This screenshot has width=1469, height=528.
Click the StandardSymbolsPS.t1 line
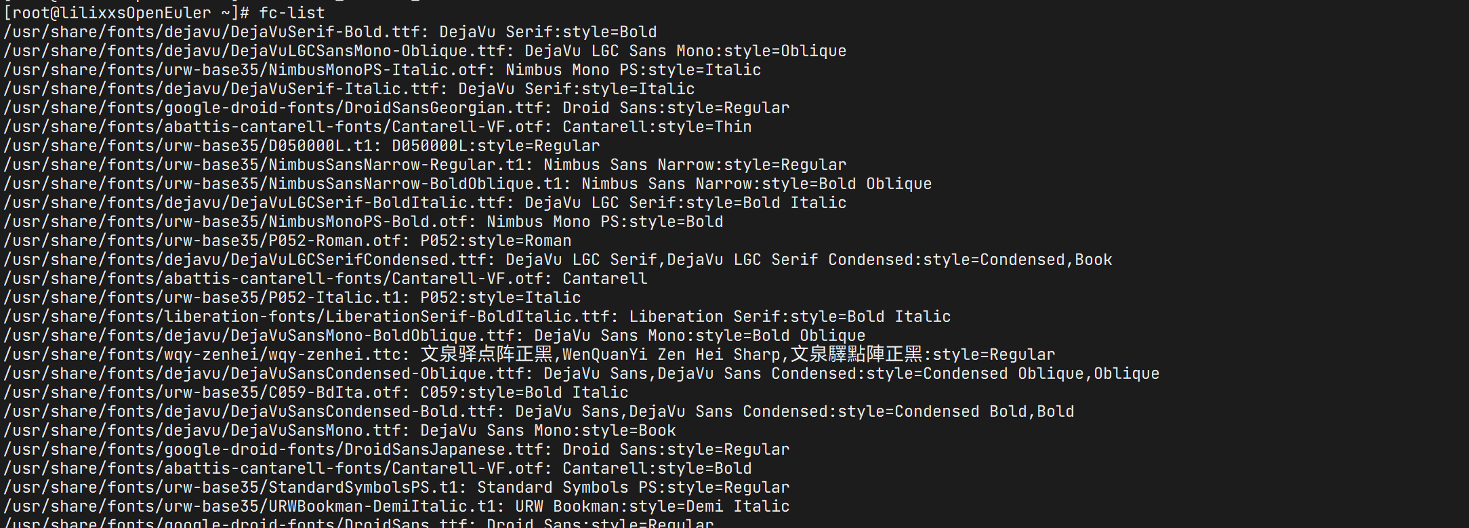[x=396, y=487]
